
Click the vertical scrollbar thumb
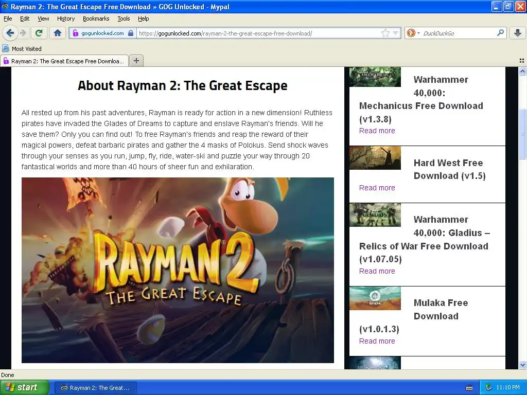pos(522,134)
